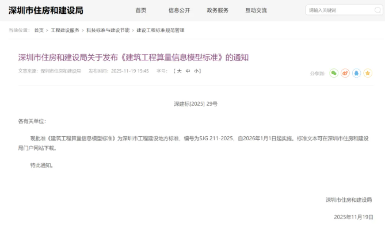The width and height of the screenshot is (385, 230).
Task: Open 科技标准与建设节能 breadcrumb link
Action: click(108, 30)
